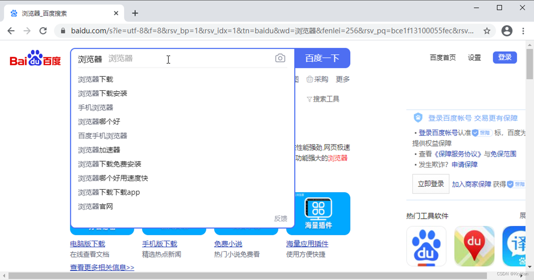Screen dimensions: 534x280
Task: Click scrollbar left arrow
Action: pyautogui.click(x=4, y=276)
